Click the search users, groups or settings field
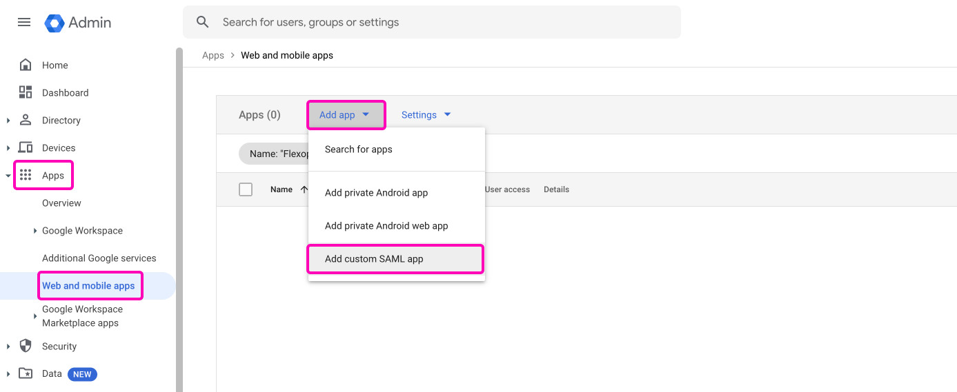 (442, 22)
